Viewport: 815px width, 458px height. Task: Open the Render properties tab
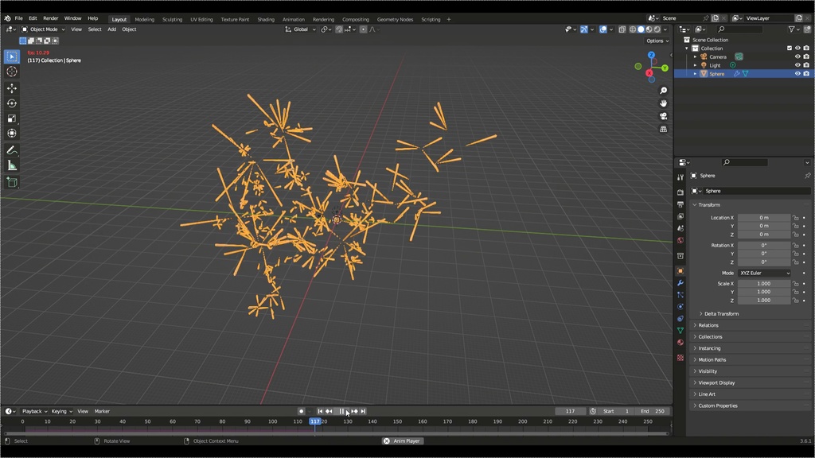click(680, 192)
